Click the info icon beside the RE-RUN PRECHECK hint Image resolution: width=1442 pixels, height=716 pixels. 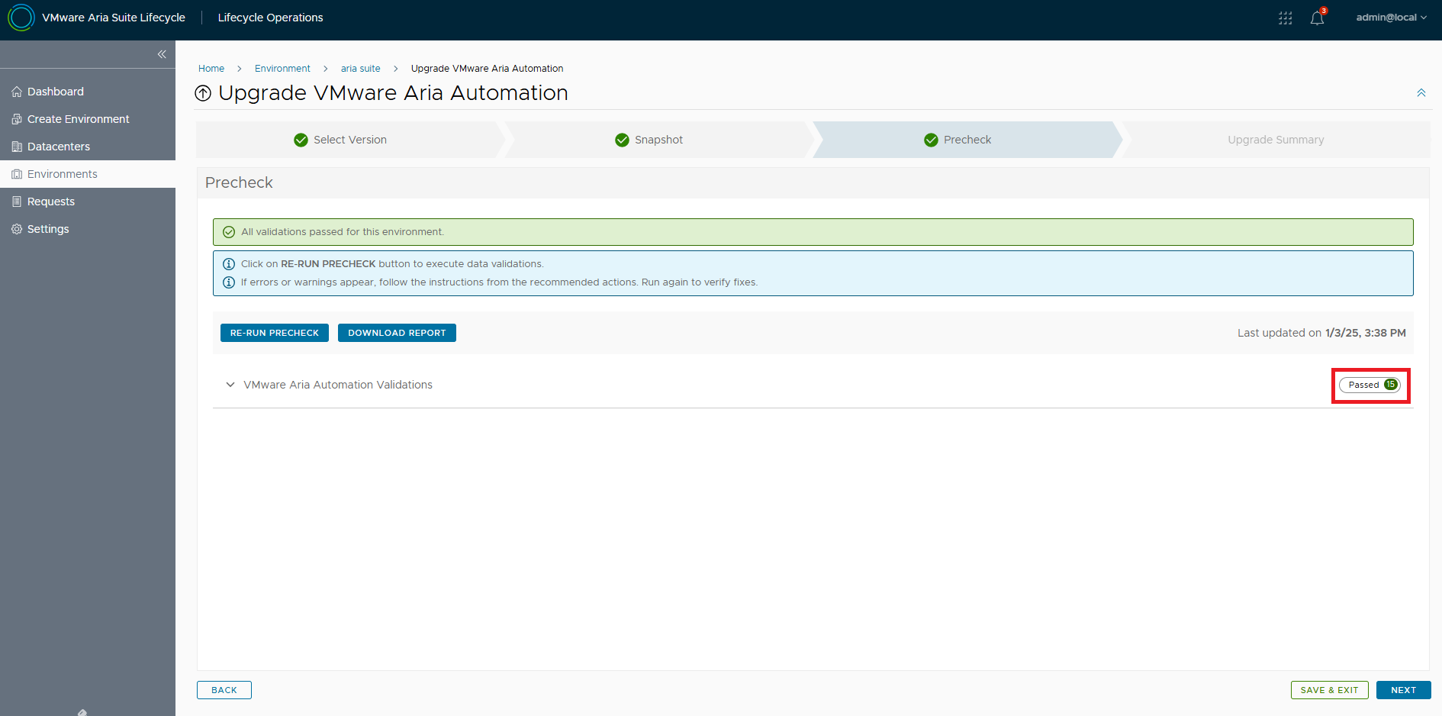229,264
